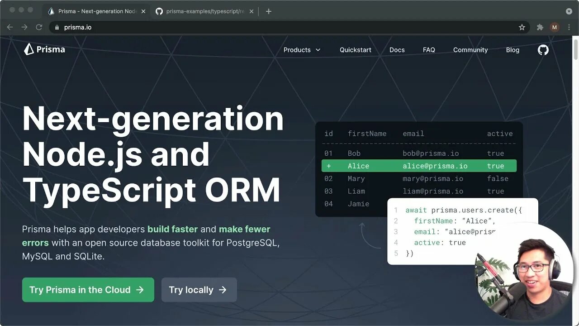579x326 pixels.
Task: Click the 'active: true' code line
Action: [x=440, y=243]
